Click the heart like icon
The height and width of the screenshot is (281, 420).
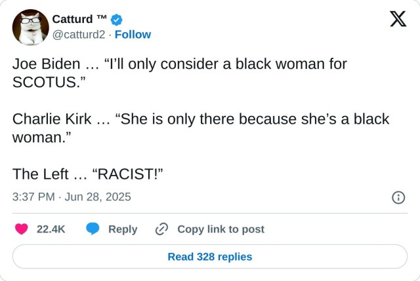[x=22, y=229]
